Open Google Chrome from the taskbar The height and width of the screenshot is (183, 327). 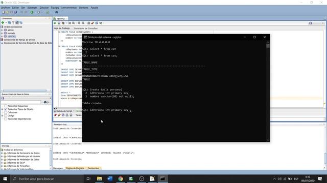tap(121, 178)
